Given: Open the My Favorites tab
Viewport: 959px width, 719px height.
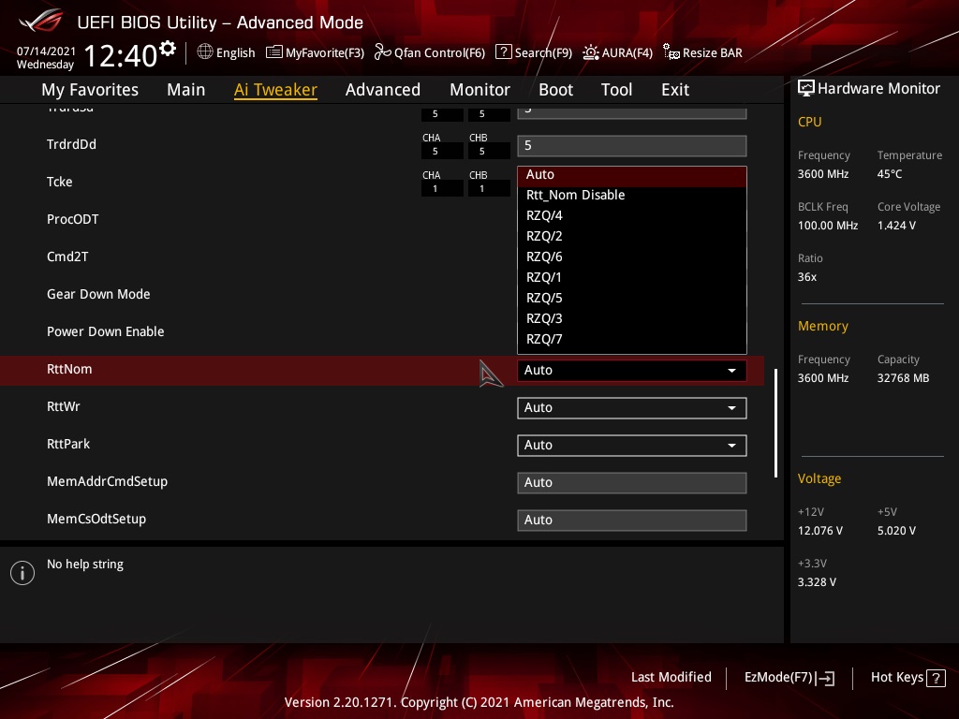Looking at the screenshot, I should pos(90,90).
